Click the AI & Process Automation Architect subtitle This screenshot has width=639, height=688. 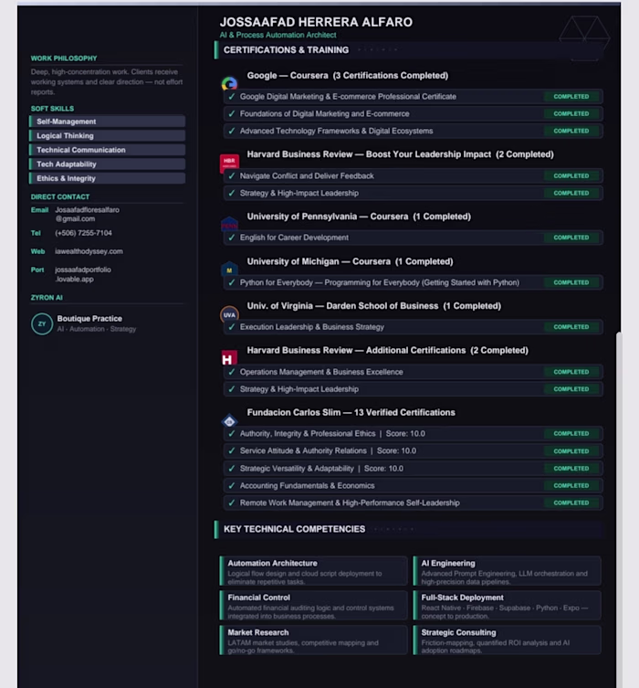[278, 35]
